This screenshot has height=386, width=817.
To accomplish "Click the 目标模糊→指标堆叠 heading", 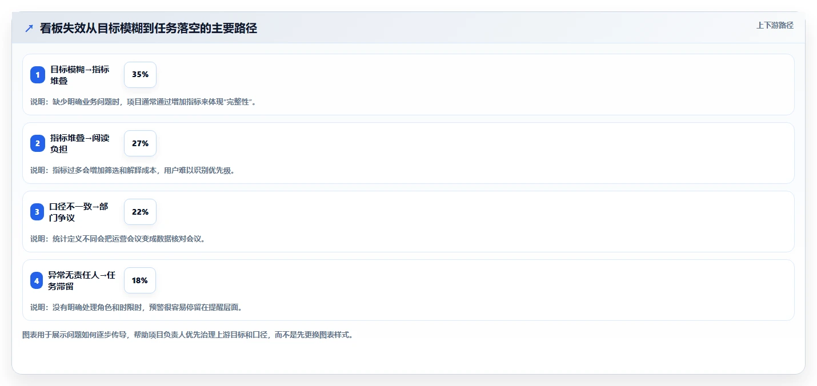I will pos(79,75).
